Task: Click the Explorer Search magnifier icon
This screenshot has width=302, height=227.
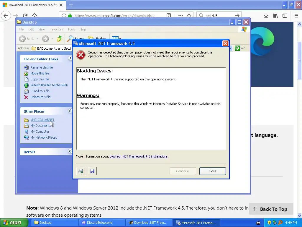Action: (70, 39)
